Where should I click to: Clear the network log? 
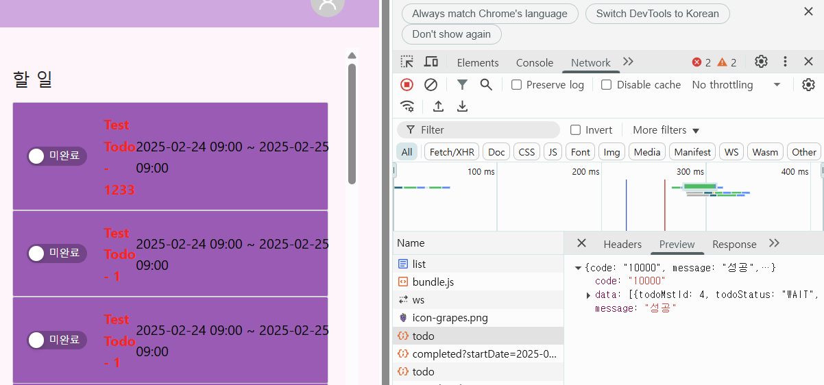click(x=431, y=84)
